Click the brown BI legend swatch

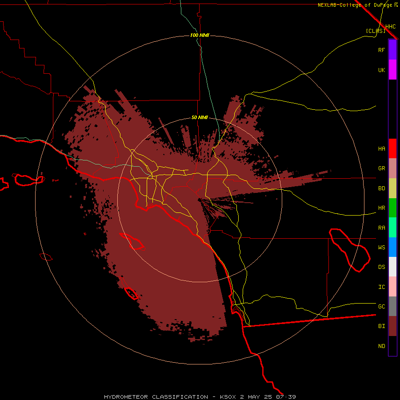pyautogui.click(x=392, y=326)
